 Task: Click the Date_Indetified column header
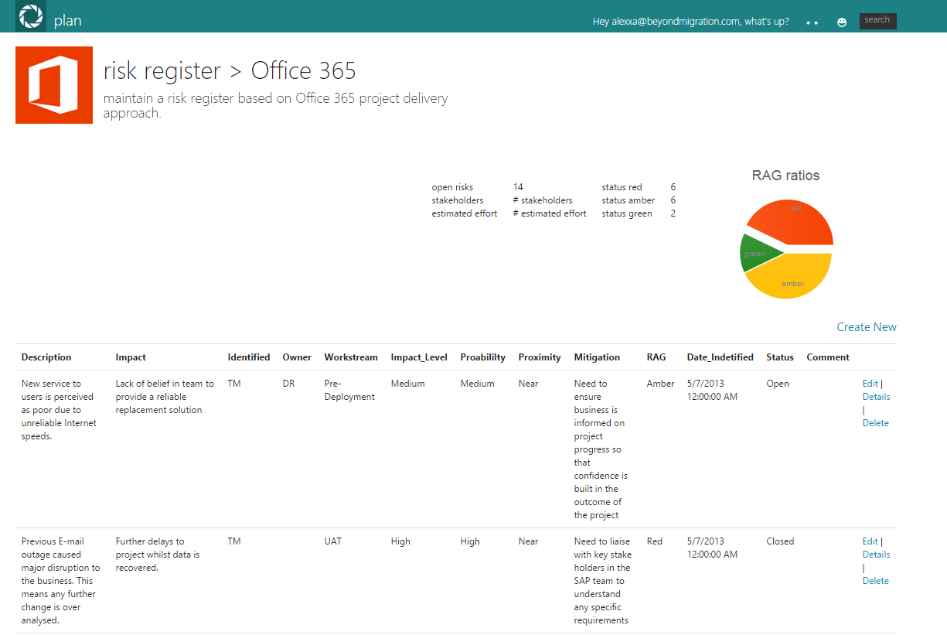pyautogui.click(x=720, y=357)
